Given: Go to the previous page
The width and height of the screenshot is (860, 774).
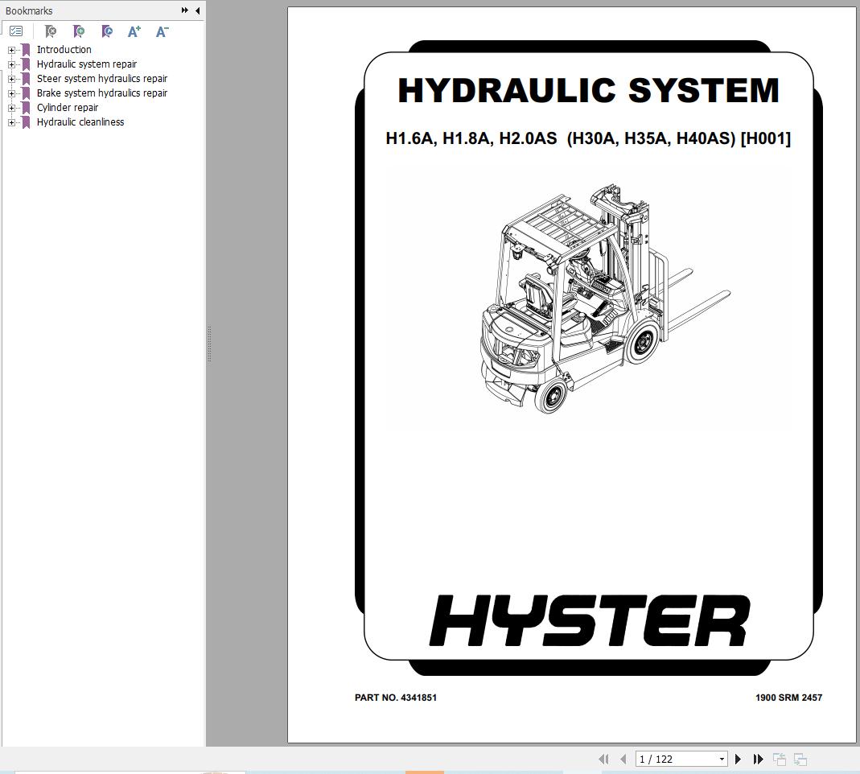Looking at the screenshot, I should click(623, 760).
